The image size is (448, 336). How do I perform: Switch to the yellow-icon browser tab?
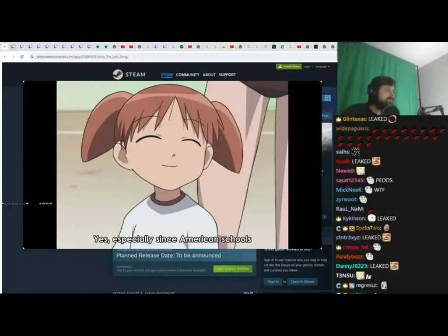224,46
